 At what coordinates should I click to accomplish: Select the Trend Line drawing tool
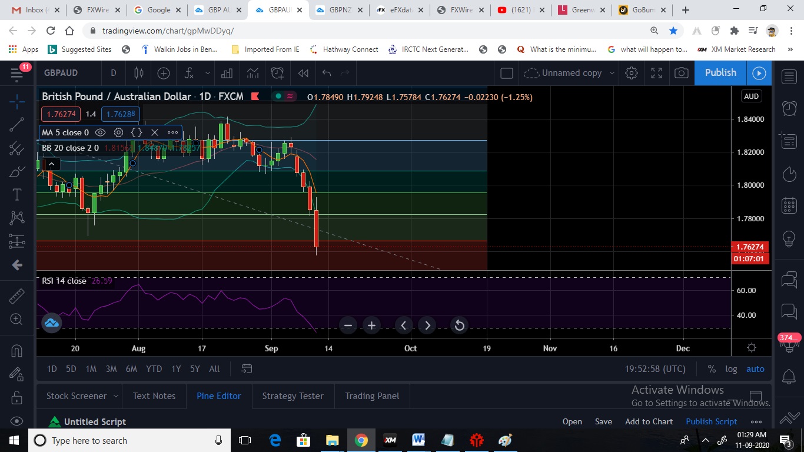(x=17, y=124)
